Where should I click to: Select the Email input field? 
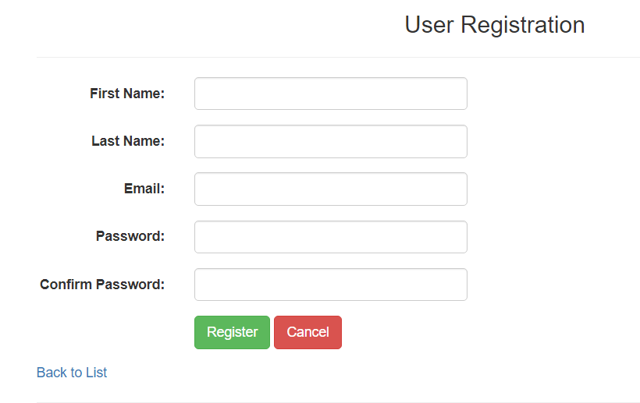330,189
